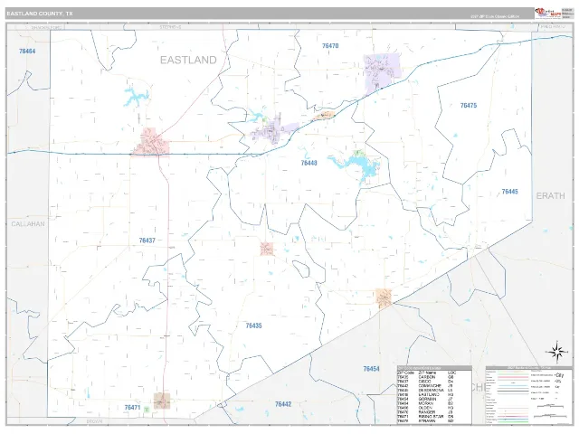Click the BROWN county label at bottom

(x=94, y=421)
